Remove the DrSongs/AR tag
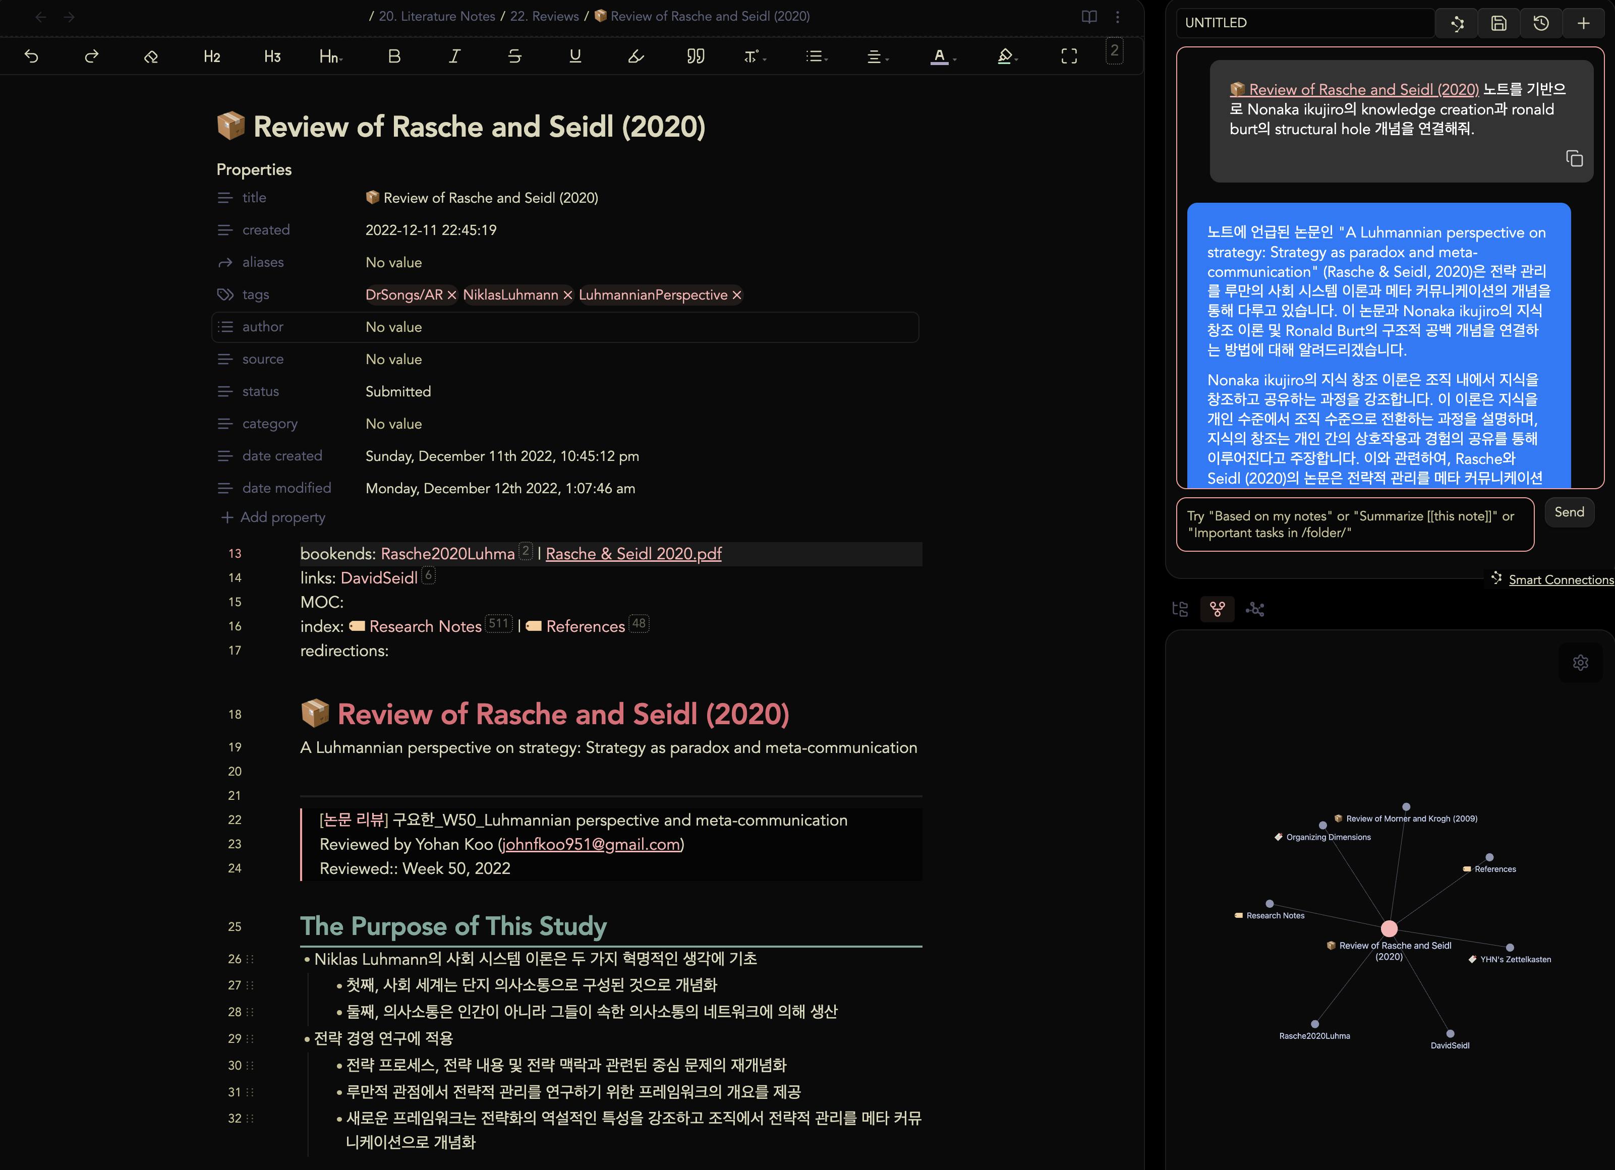Image resolution: width=1615 pixels, height=1170 pixels. (x=451, y=295)
